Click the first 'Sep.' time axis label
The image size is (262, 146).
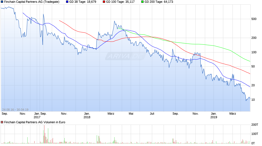(x=5, y=114)
